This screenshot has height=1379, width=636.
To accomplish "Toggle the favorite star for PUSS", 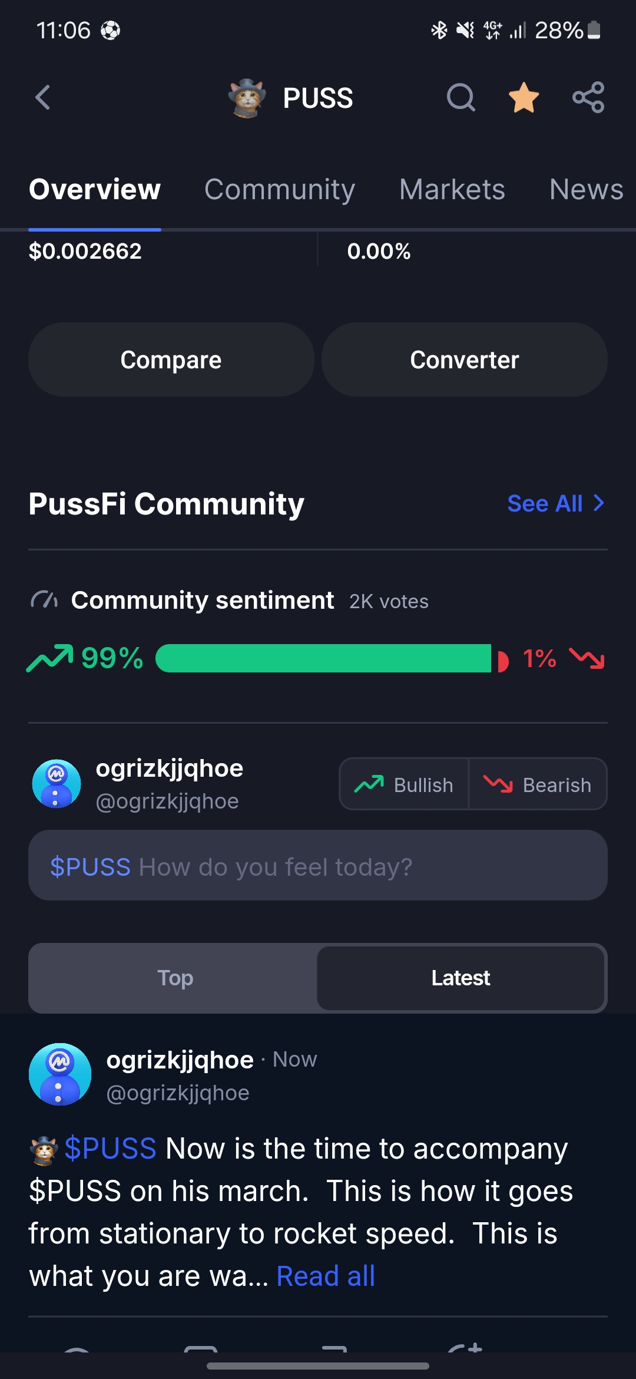I will [x=524, y=97].
